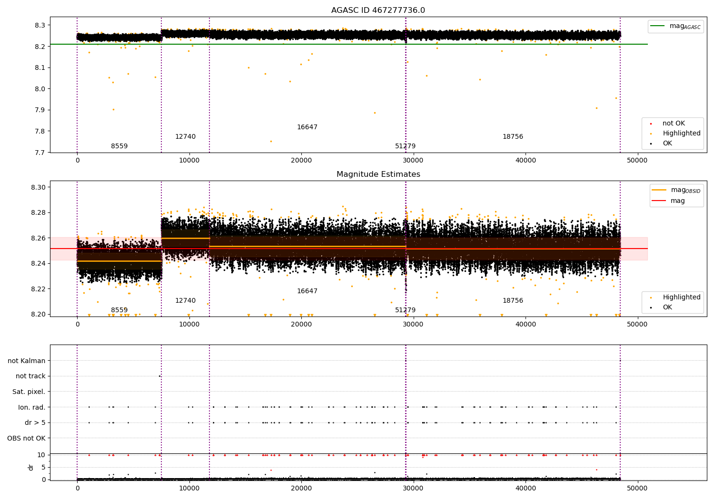The width and height of the screenshot is (714, 499).
Task: Click the 8.20 y-axis tick of the middle plot
Action: (38, 314)
